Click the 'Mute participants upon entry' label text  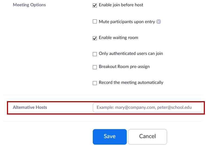click(127, 22)
